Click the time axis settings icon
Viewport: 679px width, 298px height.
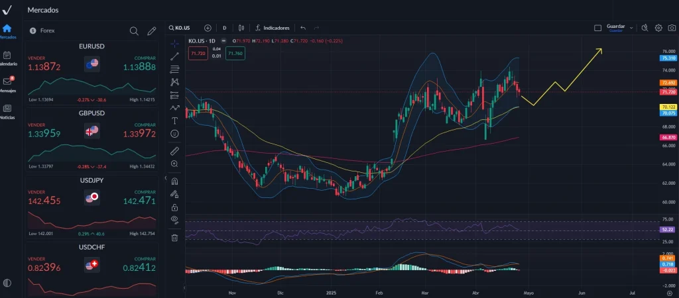pos(670,293)
